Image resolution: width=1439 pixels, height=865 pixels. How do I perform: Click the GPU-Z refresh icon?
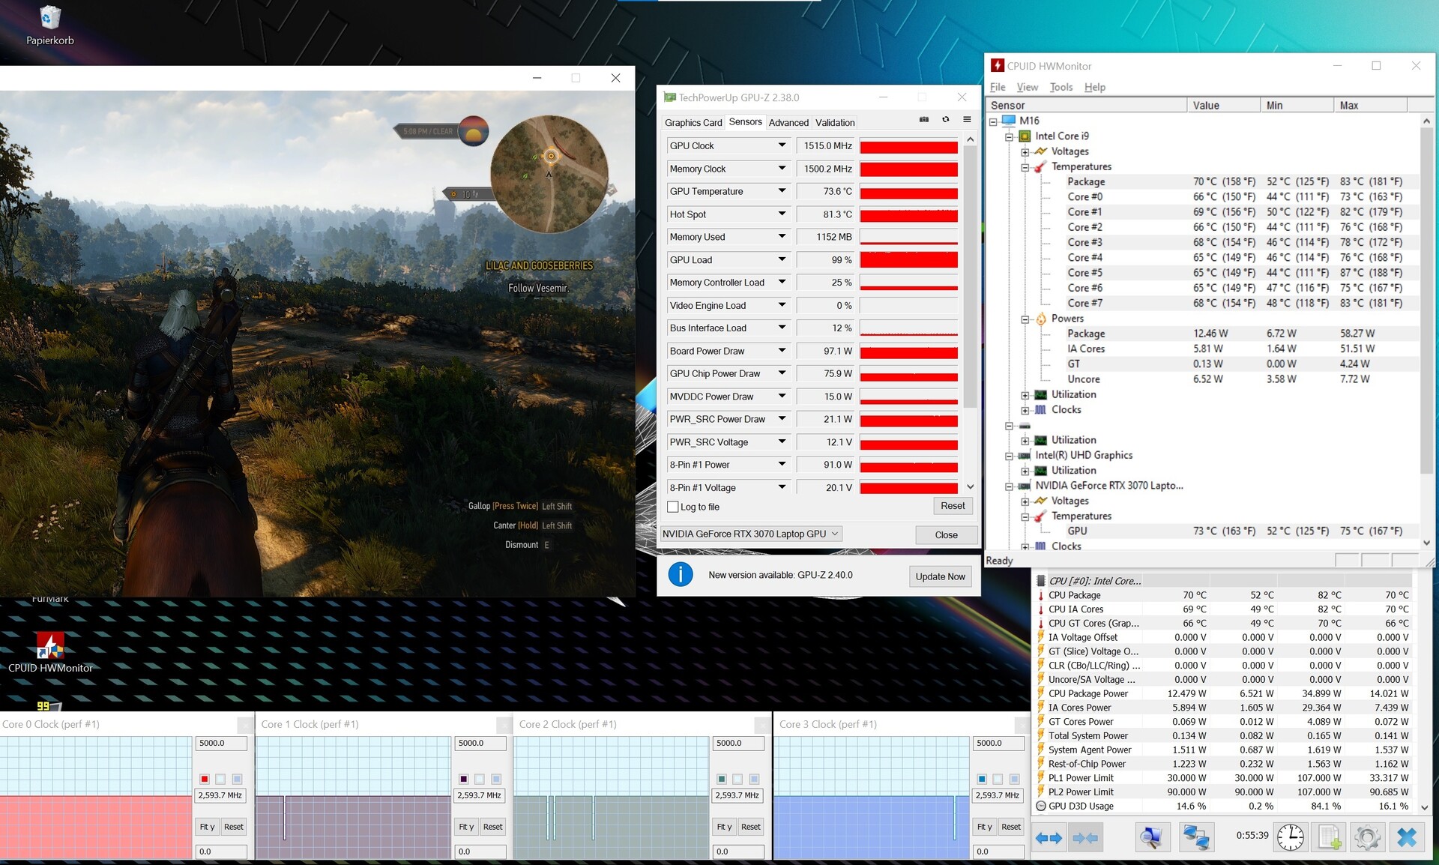(x=945, y=120)
